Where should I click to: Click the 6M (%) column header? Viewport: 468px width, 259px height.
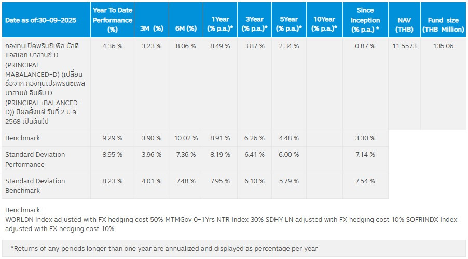coord(186,28)
